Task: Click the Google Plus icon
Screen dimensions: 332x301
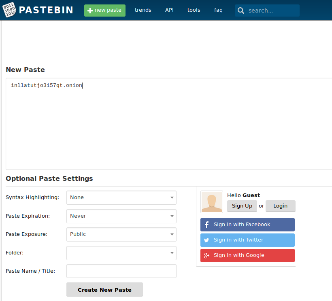Action: coord(206,255)
